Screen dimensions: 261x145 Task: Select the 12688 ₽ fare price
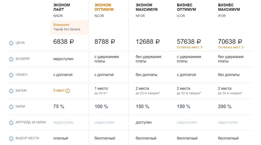[148, 42]
